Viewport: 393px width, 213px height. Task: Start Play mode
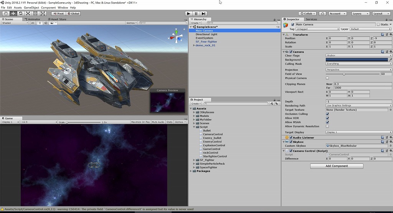tap(188, 13)
